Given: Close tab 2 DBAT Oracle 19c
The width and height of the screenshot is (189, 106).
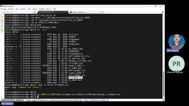Looking at the screenshot, I should 66,12.
